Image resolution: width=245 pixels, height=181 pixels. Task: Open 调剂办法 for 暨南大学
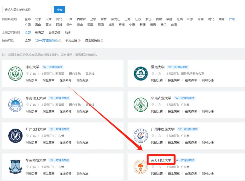pos(208,80)
